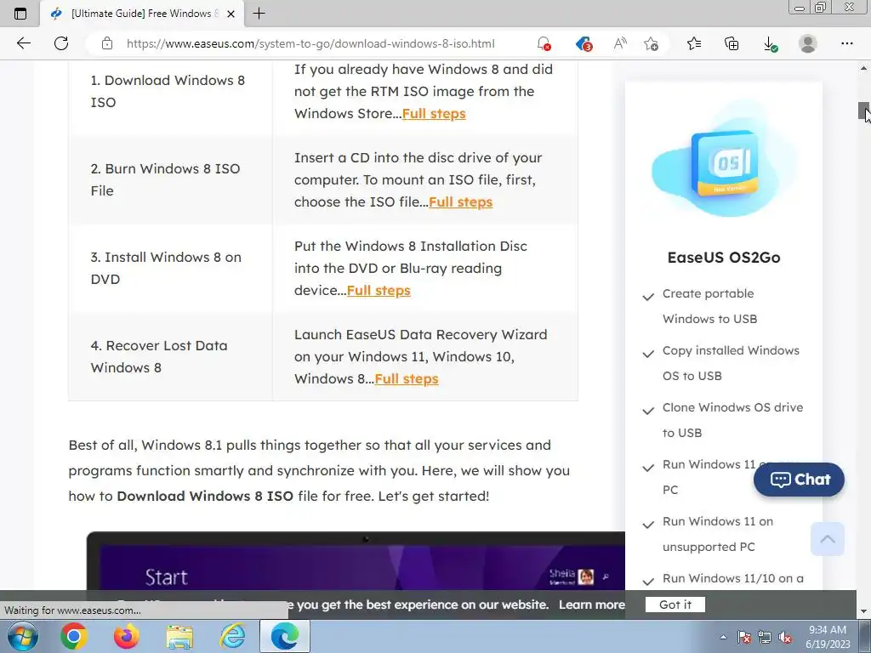Close the Ultimate Guide tab
This screenshot has width=871, height=653.
[231, 14]
